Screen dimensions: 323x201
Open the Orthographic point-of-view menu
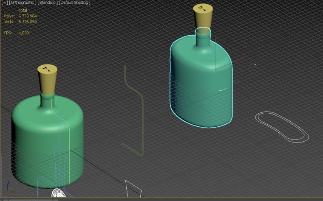click(x=23, y=3)
